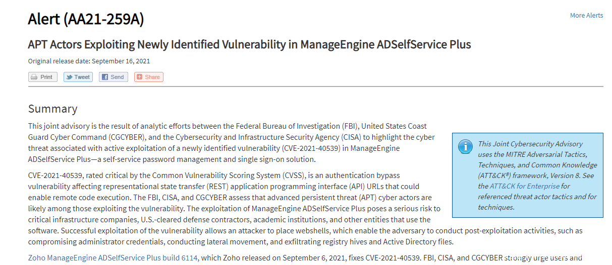The width and height of the screenshot is (612, 265).
Task: Open Zoho ManageEngine ADSelfService Plus build 6114 link
Action: click(113, 258)
